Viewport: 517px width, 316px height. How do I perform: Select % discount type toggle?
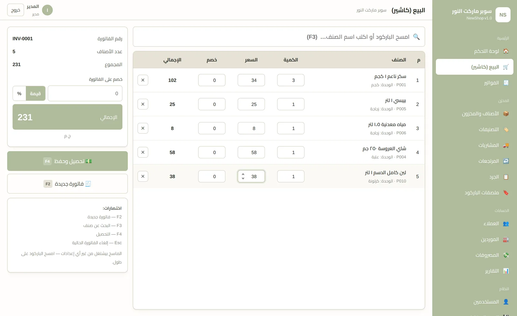point(19,93)
